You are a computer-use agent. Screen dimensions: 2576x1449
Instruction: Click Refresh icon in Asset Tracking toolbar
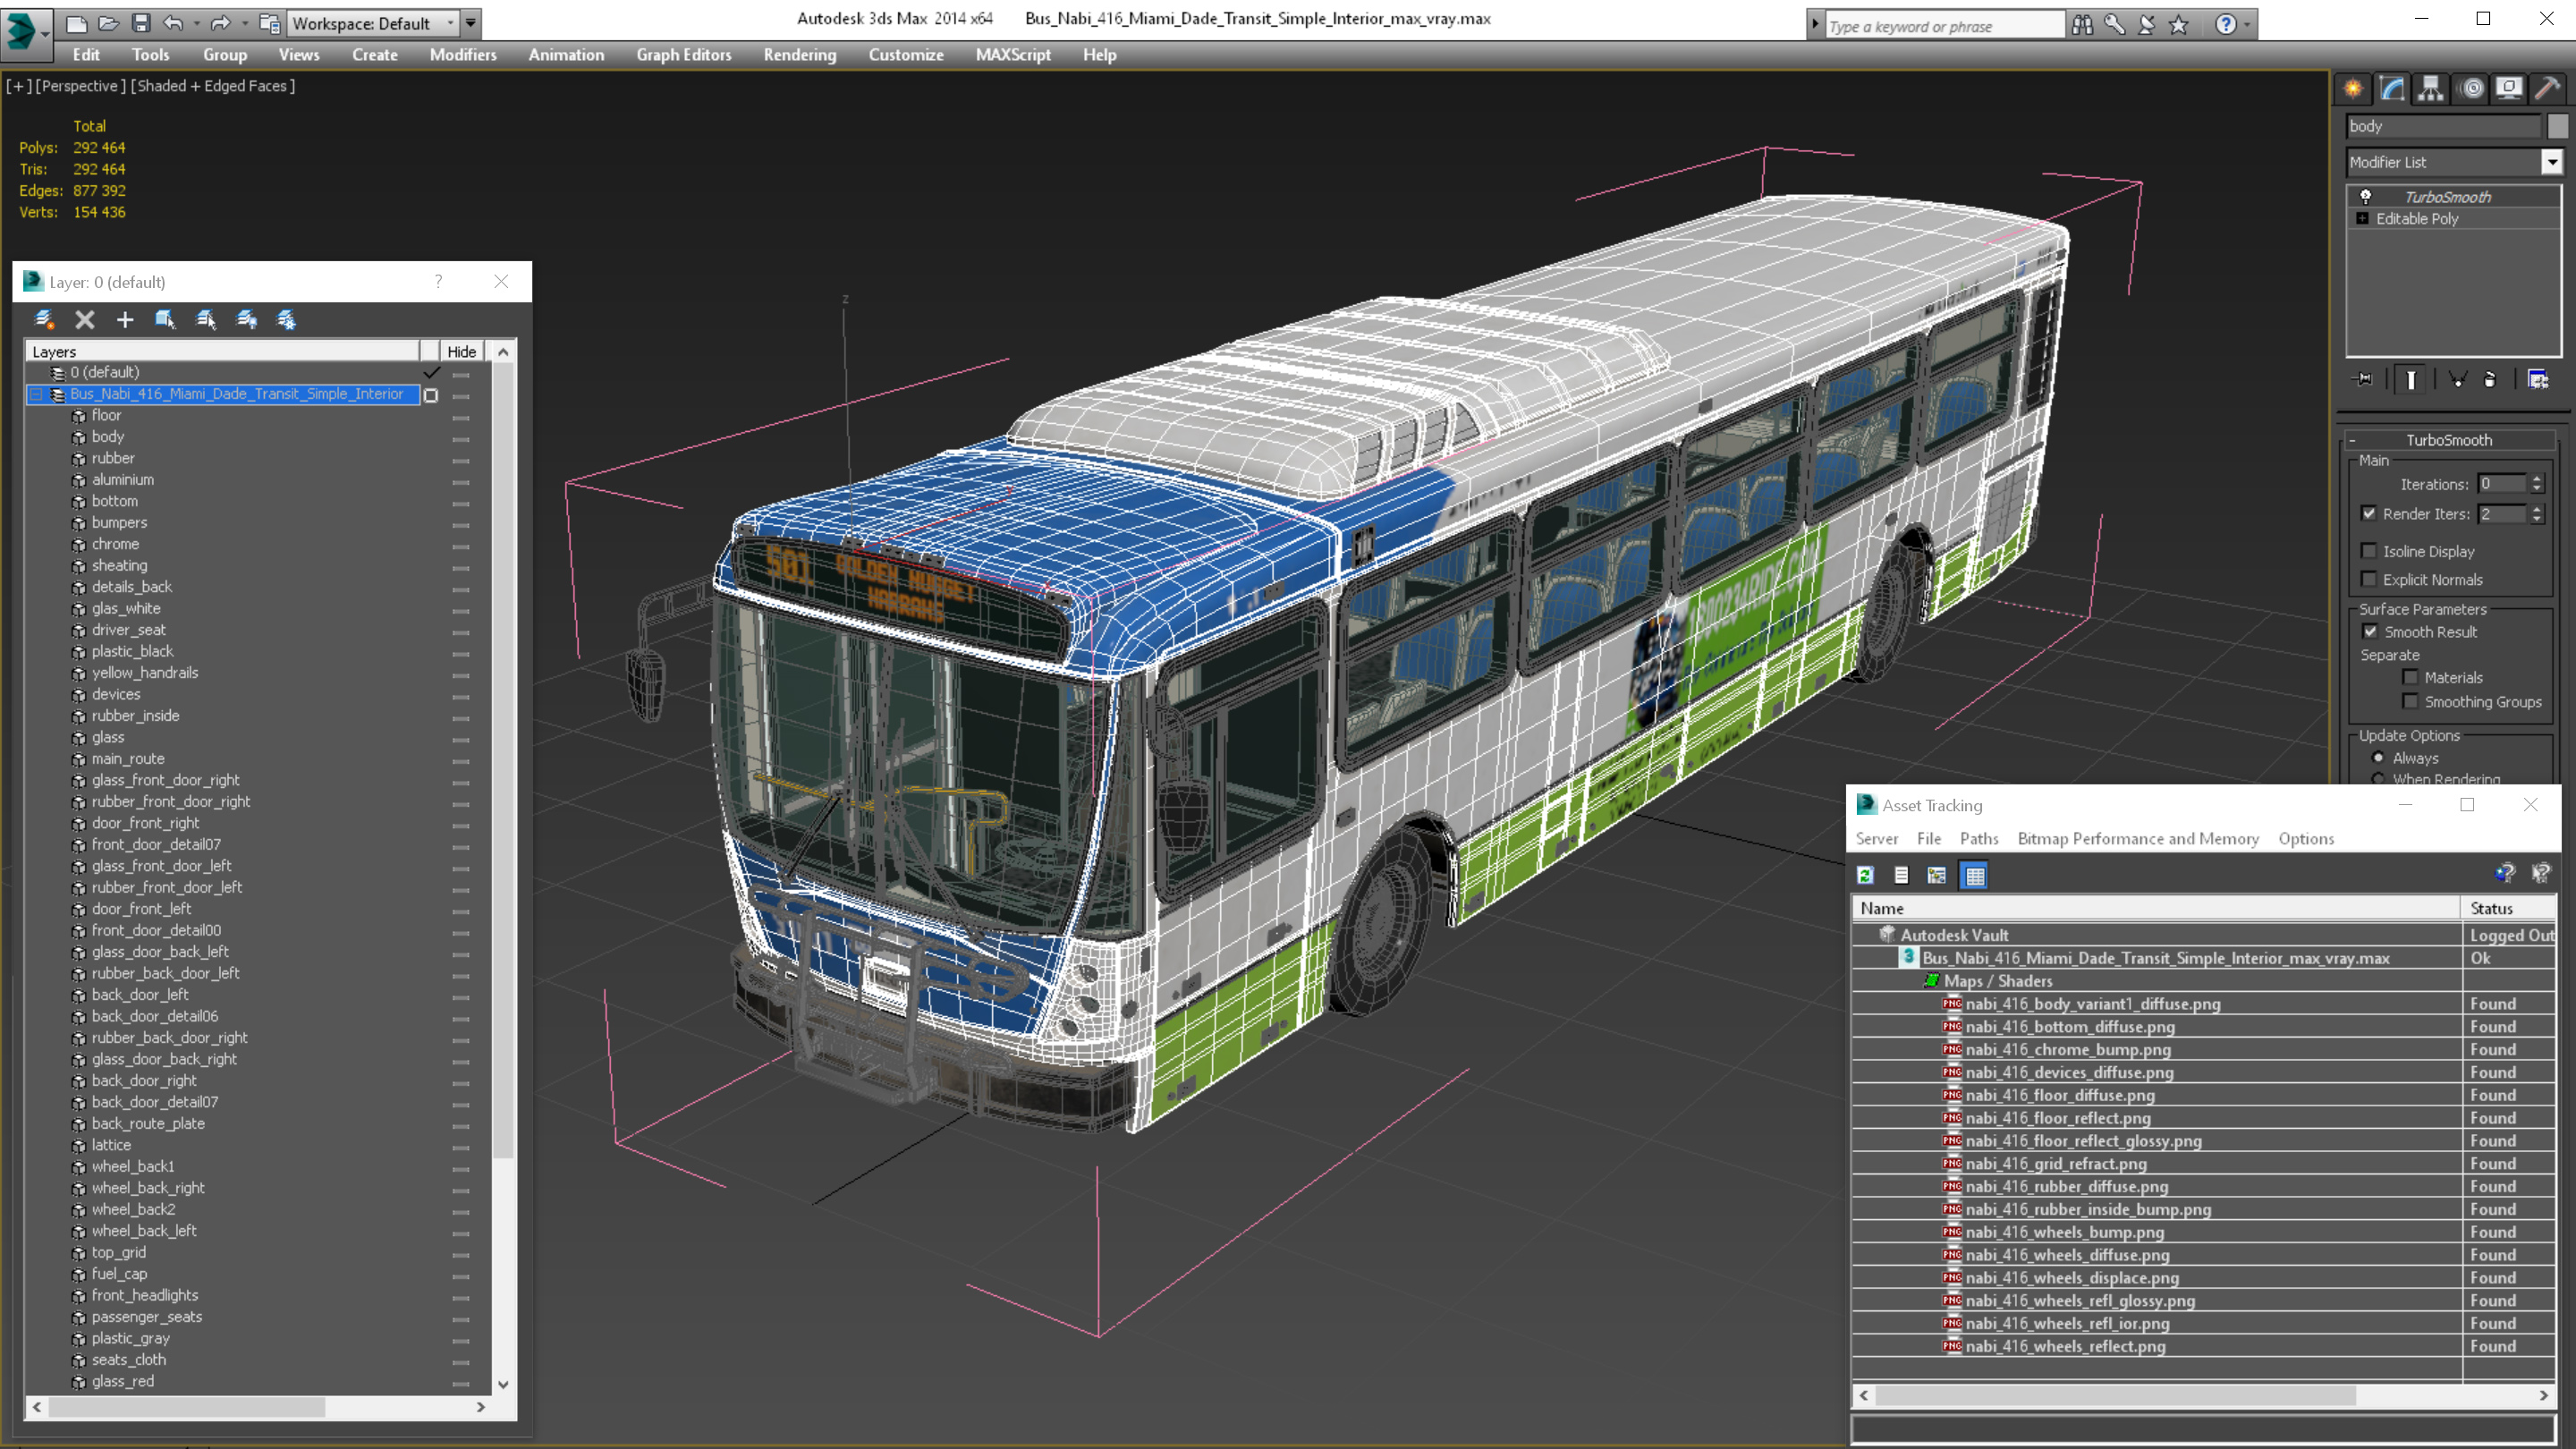pos(1865,875)
